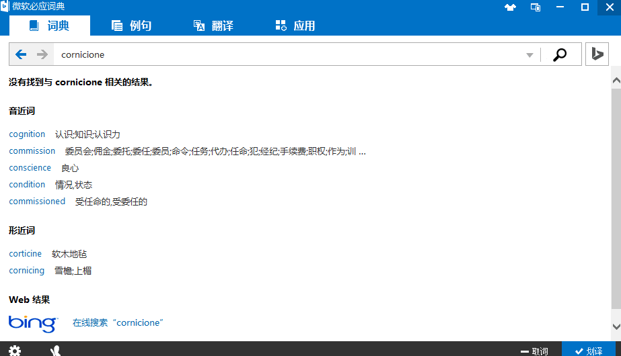Click the bing logo under Web 结果

click(x=33, y=324)
